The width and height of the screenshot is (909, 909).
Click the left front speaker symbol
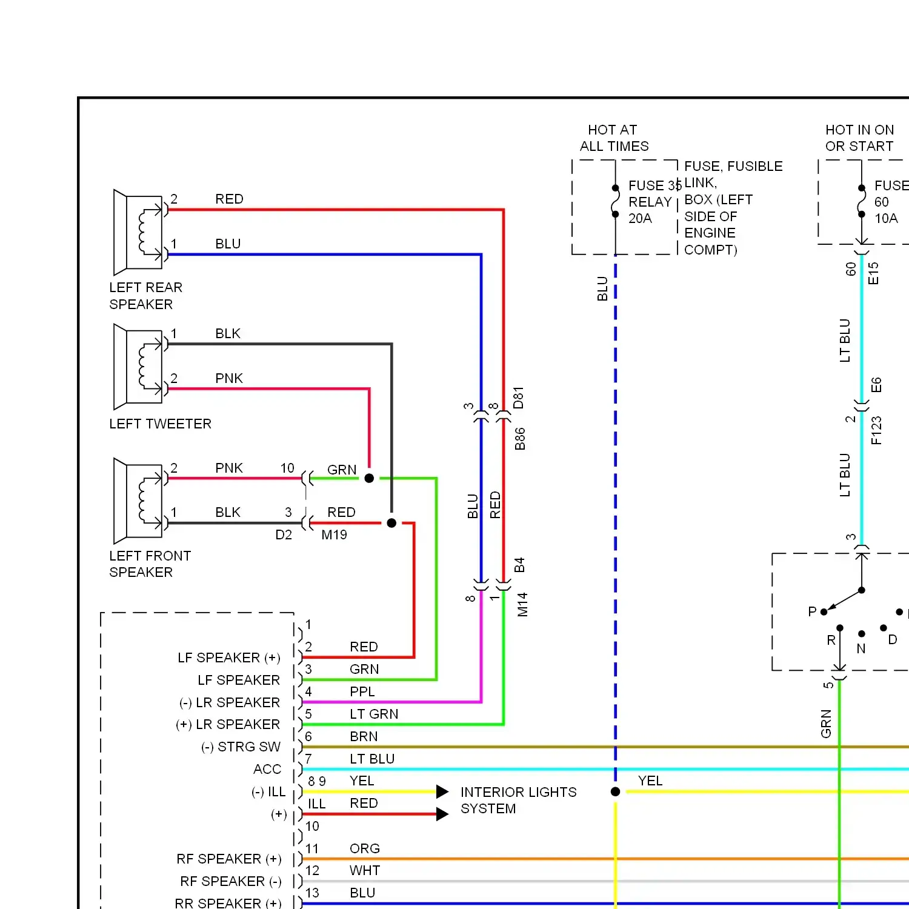click(x=138, y=501)
